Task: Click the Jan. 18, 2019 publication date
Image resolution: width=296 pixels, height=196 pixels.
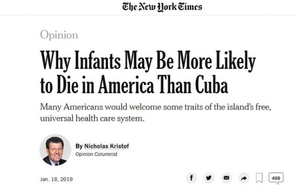Action: pos(56,179)
